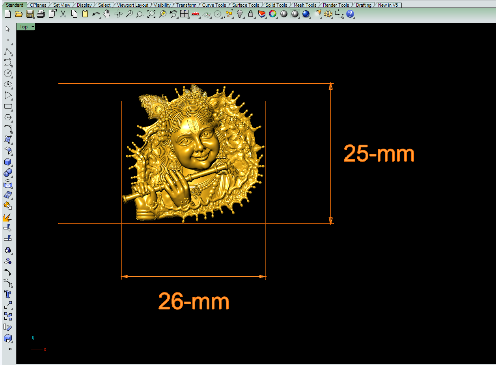Cut selection using scissors icon
The image size is (496, 365).
(x=63, y=14)
